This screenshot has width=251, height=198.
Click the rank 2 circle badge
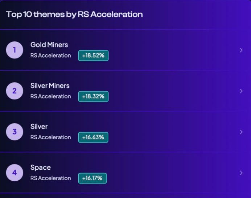tap(15, 91)
